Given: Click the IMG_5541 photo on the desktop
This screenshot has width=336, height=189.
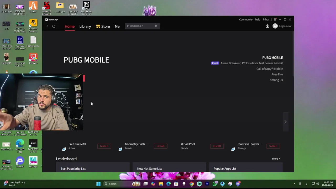Looking at the screenshot, I should 6,59.
